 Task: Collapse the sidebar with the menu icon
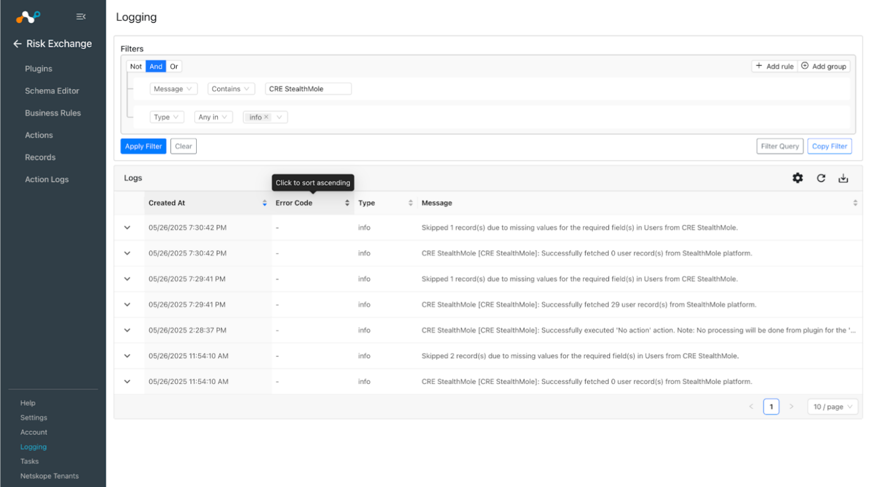click(81, 17)
